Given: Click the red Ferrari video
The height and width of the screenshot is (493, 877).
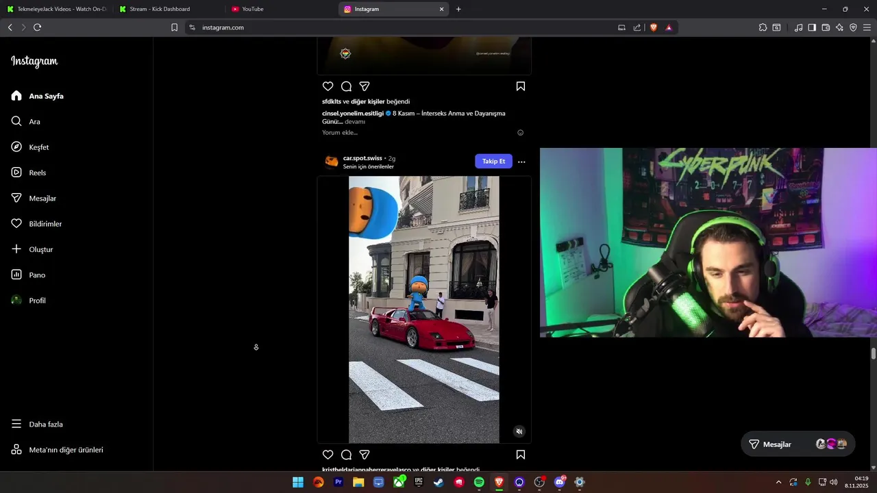Looking at the screenshot, I should point(423,309).
